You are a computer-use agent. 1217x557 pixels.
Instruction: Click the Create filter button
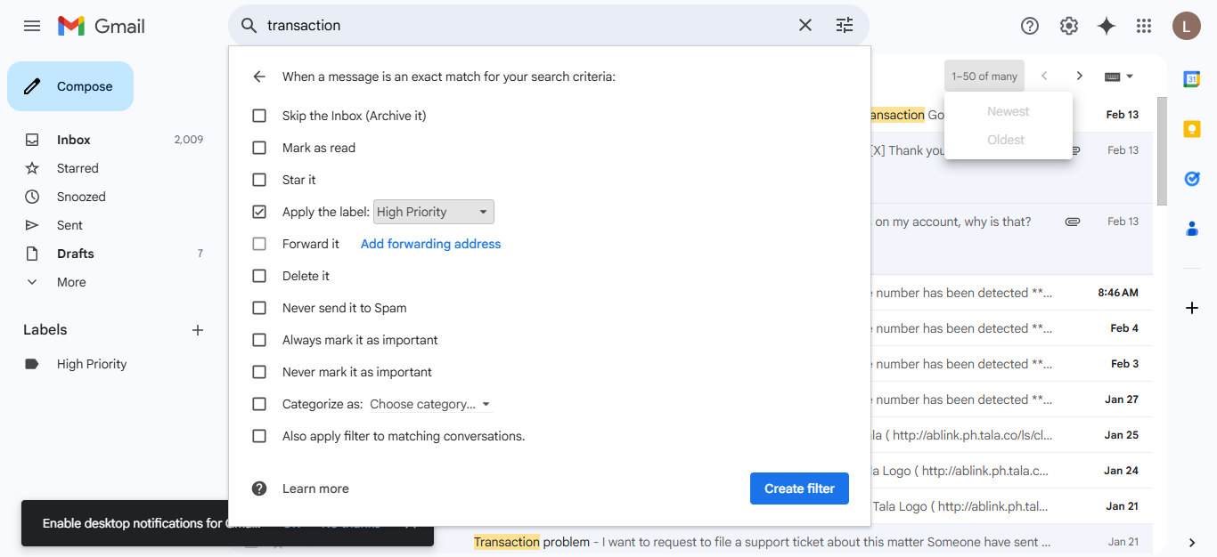click(799, 488)
